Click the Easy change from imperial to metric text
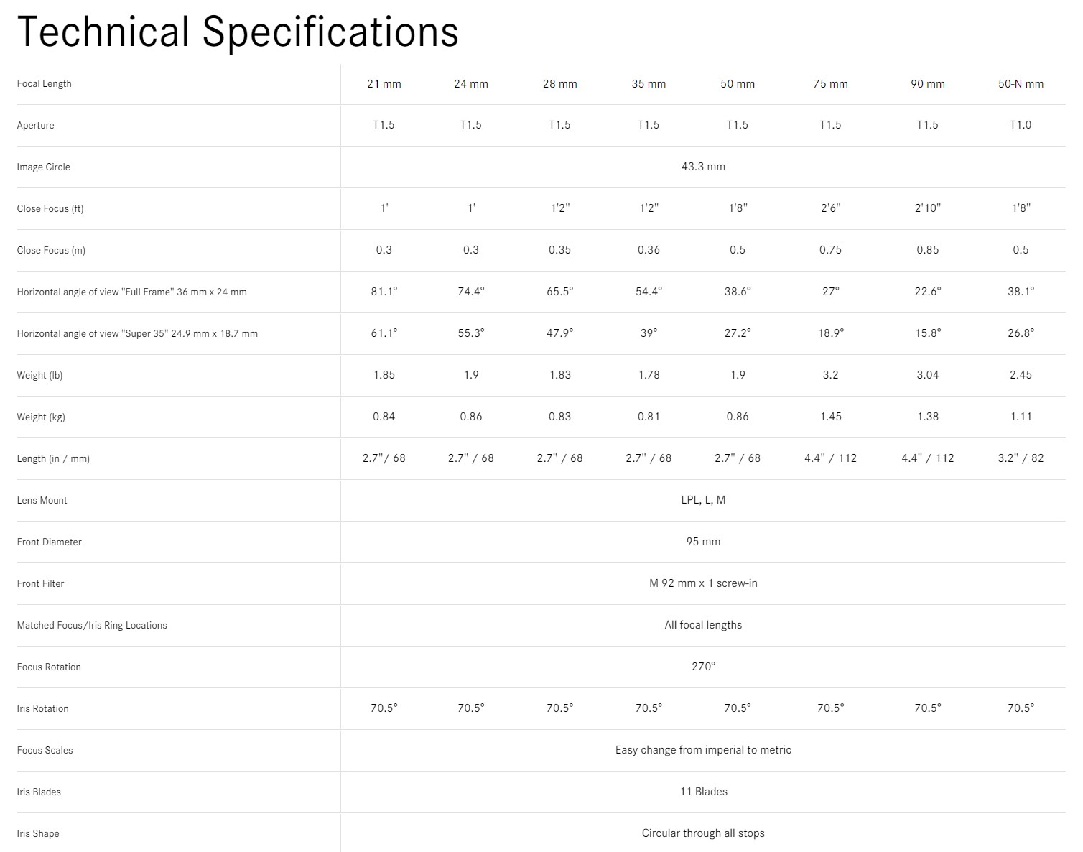Image resolution: width=1083 pixels, height=852 pixels. coord(703,750)
